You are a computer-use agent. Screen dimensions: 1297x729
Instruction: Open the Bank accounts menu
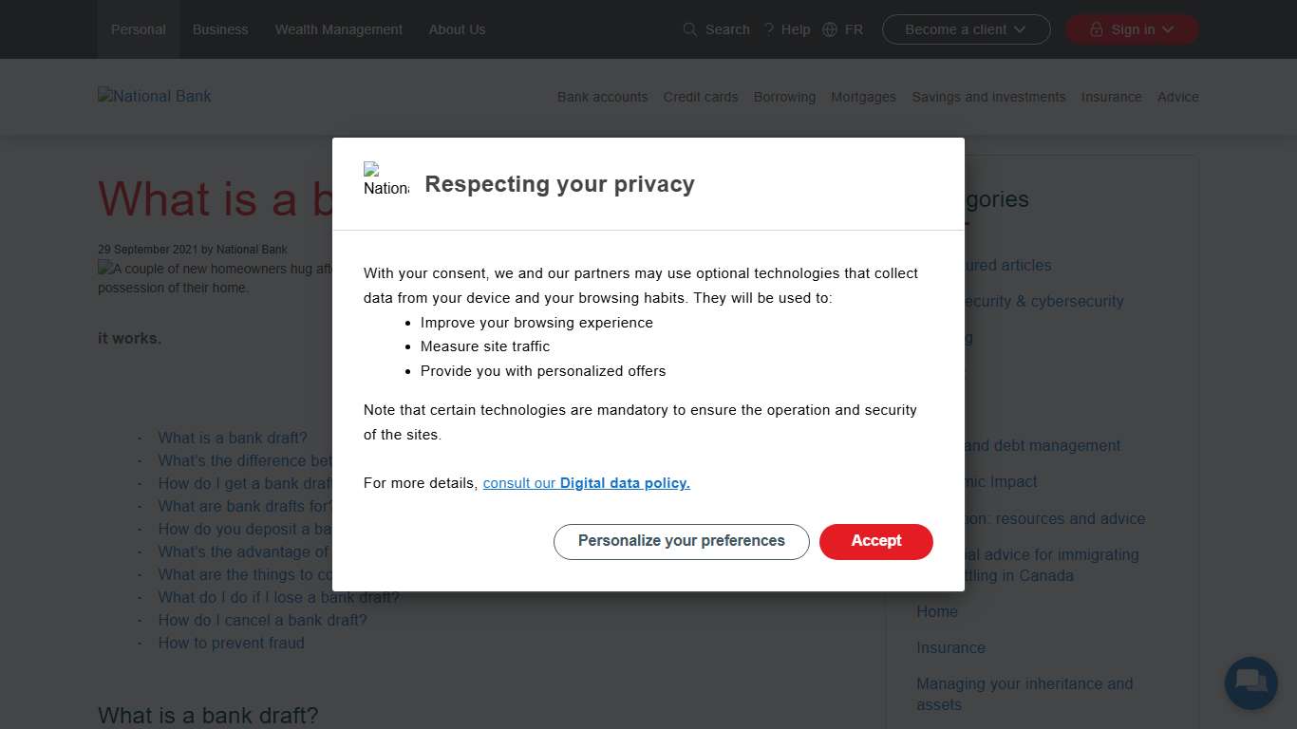click(x=602, y=97)
